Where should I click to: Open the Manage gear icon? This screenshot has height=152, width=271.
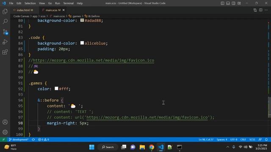point(5,132)
